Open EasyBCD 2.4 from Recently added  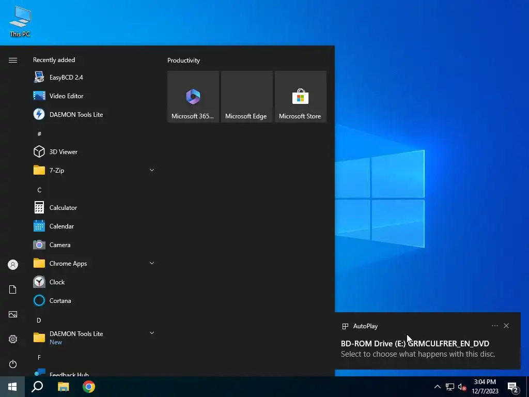tap(94, 78)
